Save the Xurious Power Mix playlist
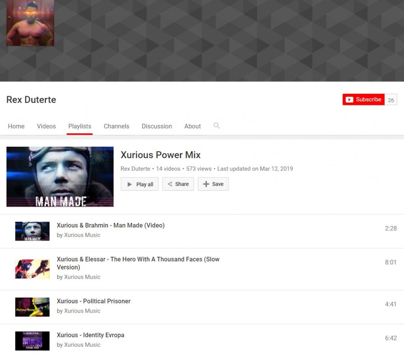Image resolution: width=404 pixels, height=357 pixels. pos(213,184)
